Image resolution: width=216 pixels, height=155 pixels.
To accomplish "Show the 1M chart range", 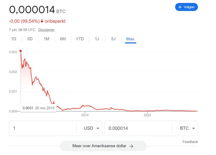I will point(46,39).
